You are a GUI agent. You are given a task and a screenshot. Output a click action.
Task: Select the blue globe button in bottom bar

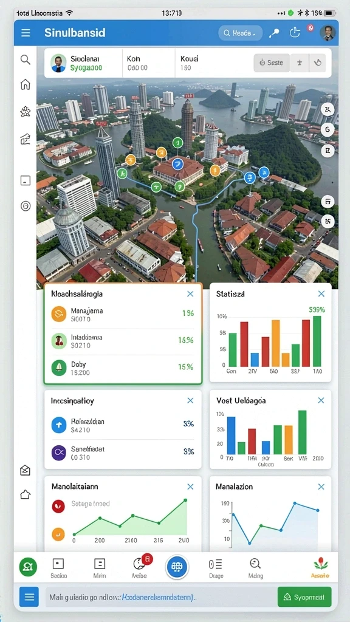click(x=177, y=567)
